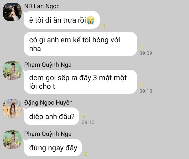Click the sender name Đặng Ngọc Huyền
189x159 pixels.
(x=48, y=103)
